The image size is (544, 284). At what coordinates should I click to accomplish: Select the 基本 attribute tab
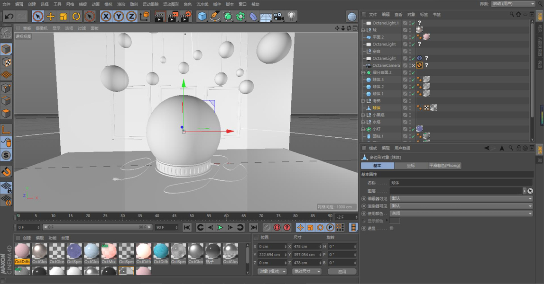click(x=377, y=166)
